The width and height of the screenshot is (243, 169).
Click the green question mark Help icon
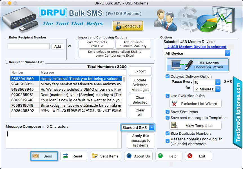(160, 156)
